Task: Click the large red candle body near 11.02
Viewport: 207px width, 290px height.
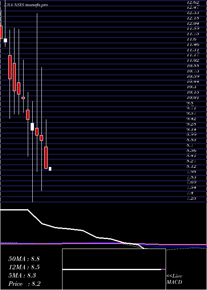Action: pos(10,67)
